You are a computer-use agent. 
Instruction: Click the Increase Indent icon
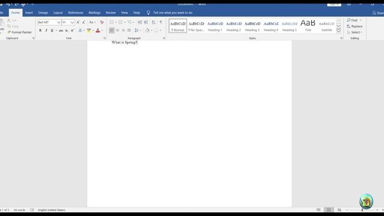tap(146, 22)
